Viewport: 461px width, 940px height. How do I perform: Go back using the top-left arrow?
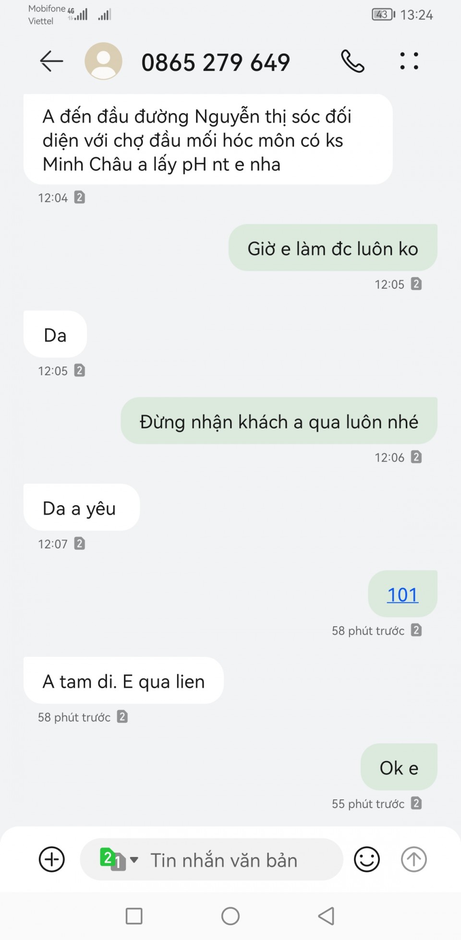coord(51,61)
